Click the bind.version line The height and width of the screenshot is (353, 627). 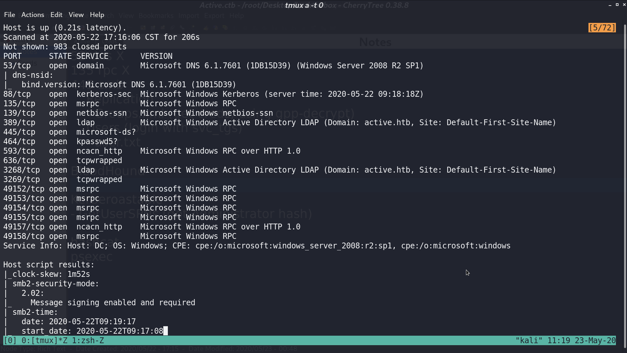tap(120, 85)
